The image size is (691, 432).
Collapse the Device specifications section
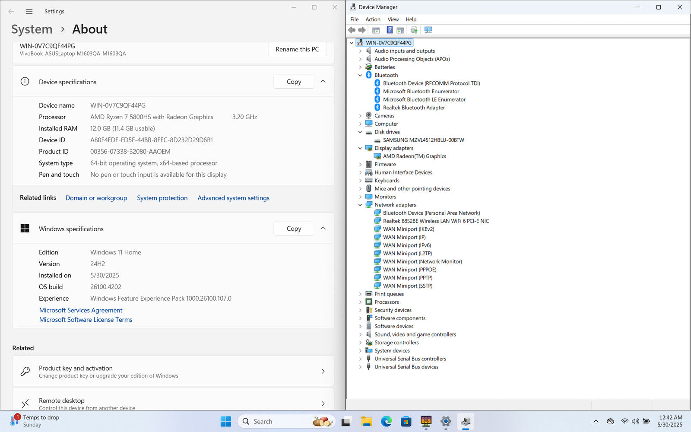click(x=323, y=81)
